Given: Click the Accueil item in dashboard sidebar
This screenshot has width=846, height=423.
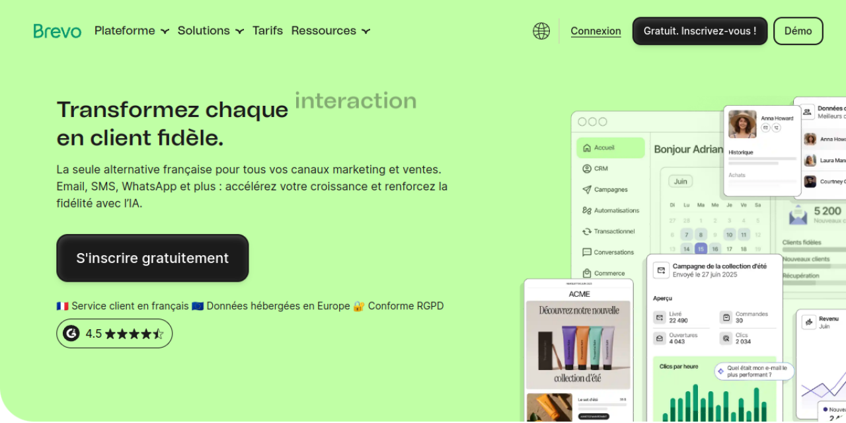Looking at the screenshot, I should point(611,148).
